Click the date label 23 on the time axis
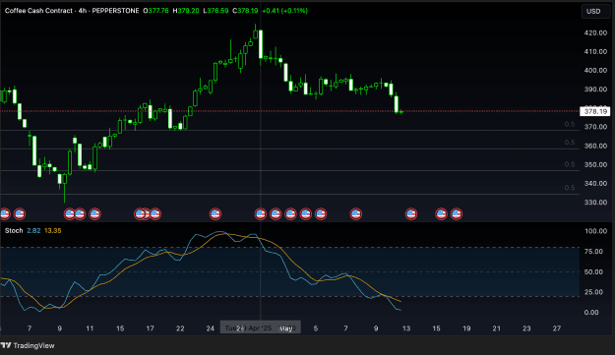Screen dimensions: 615x355 [x=526, y=328]
